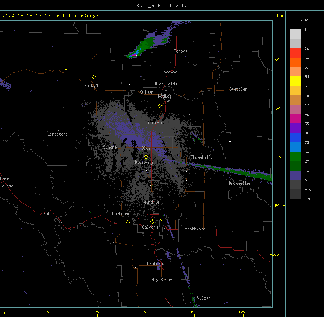This screenshot has width=324, height=317.
Task: Select the yellow 51-54 dBZ legend swatch
Action: click(x=295, y=81)
